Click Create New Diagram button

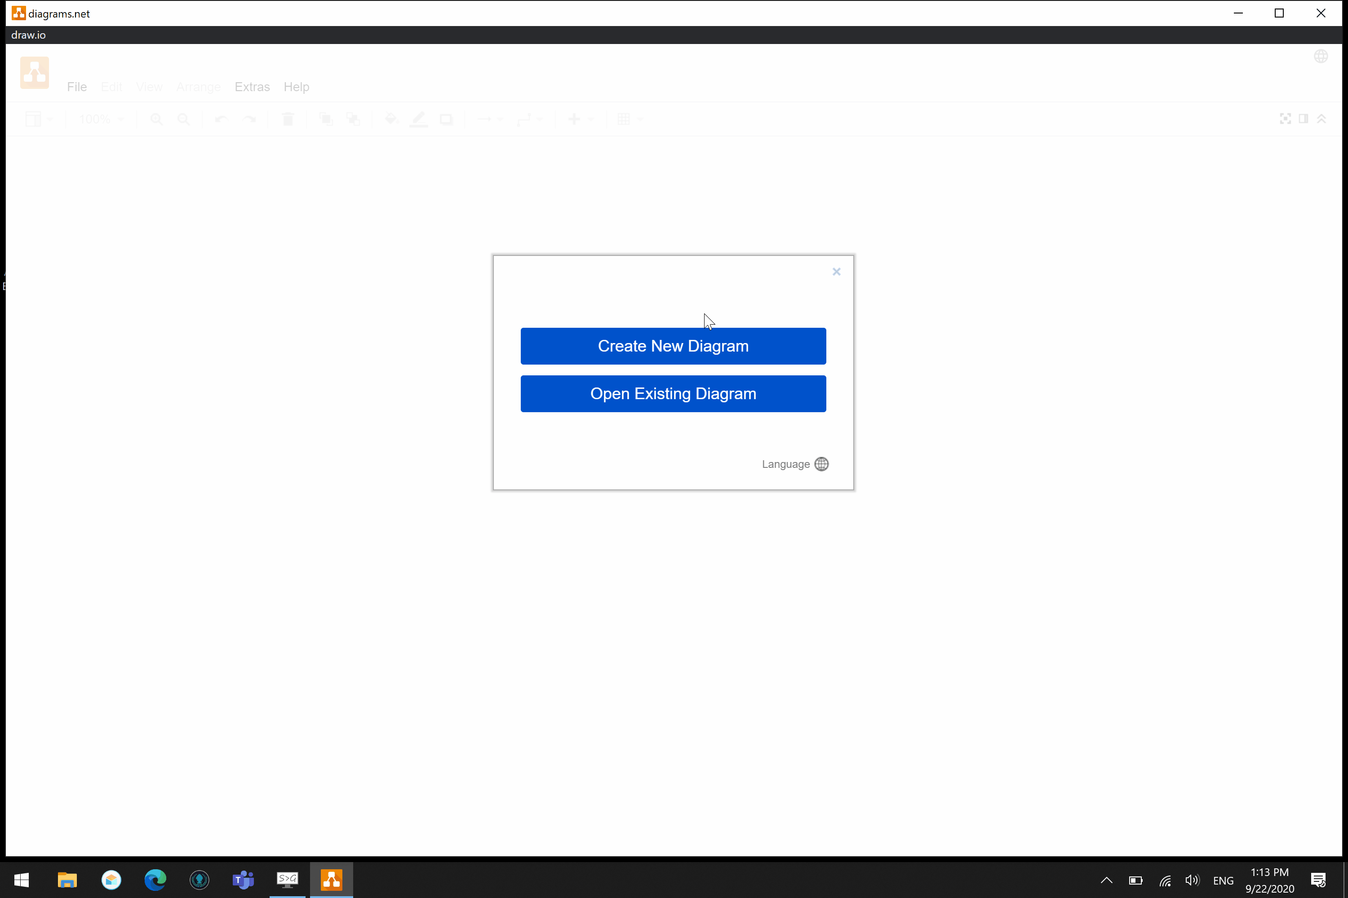(x=672, y=346)
